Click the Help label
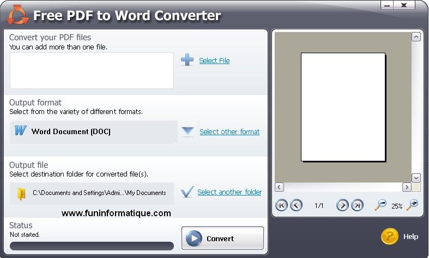Viewport: 429px width, 258px height. point(410,236)
